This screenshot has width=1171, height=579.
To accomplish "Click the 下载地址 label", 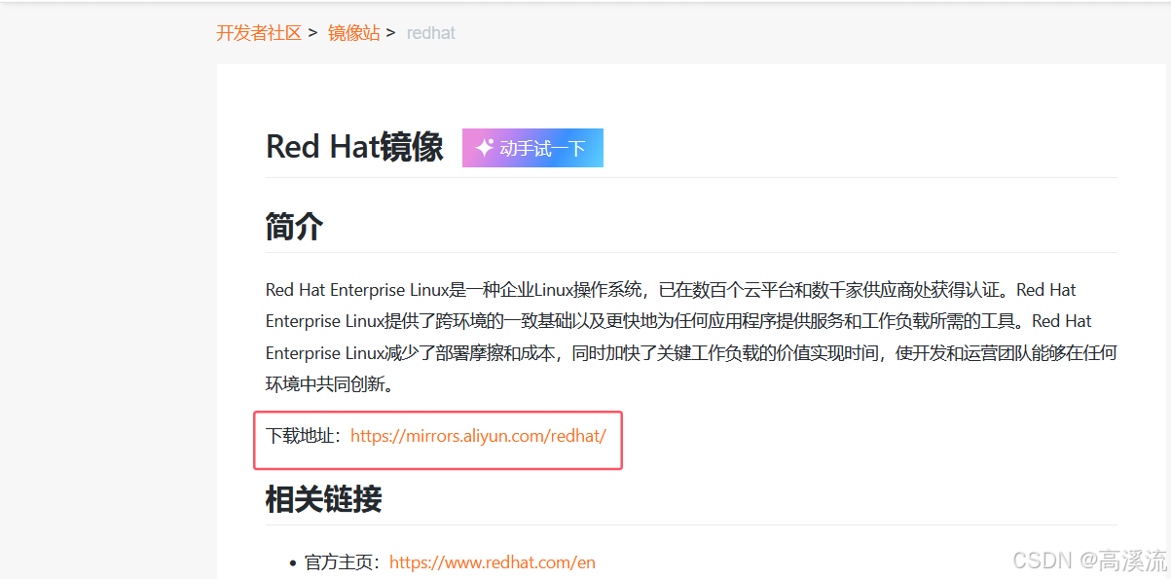I will (304, 436).
